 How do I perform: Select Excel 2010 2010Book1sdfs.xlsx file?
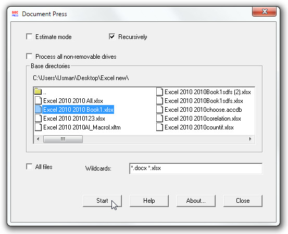click(x=204, y=101)
